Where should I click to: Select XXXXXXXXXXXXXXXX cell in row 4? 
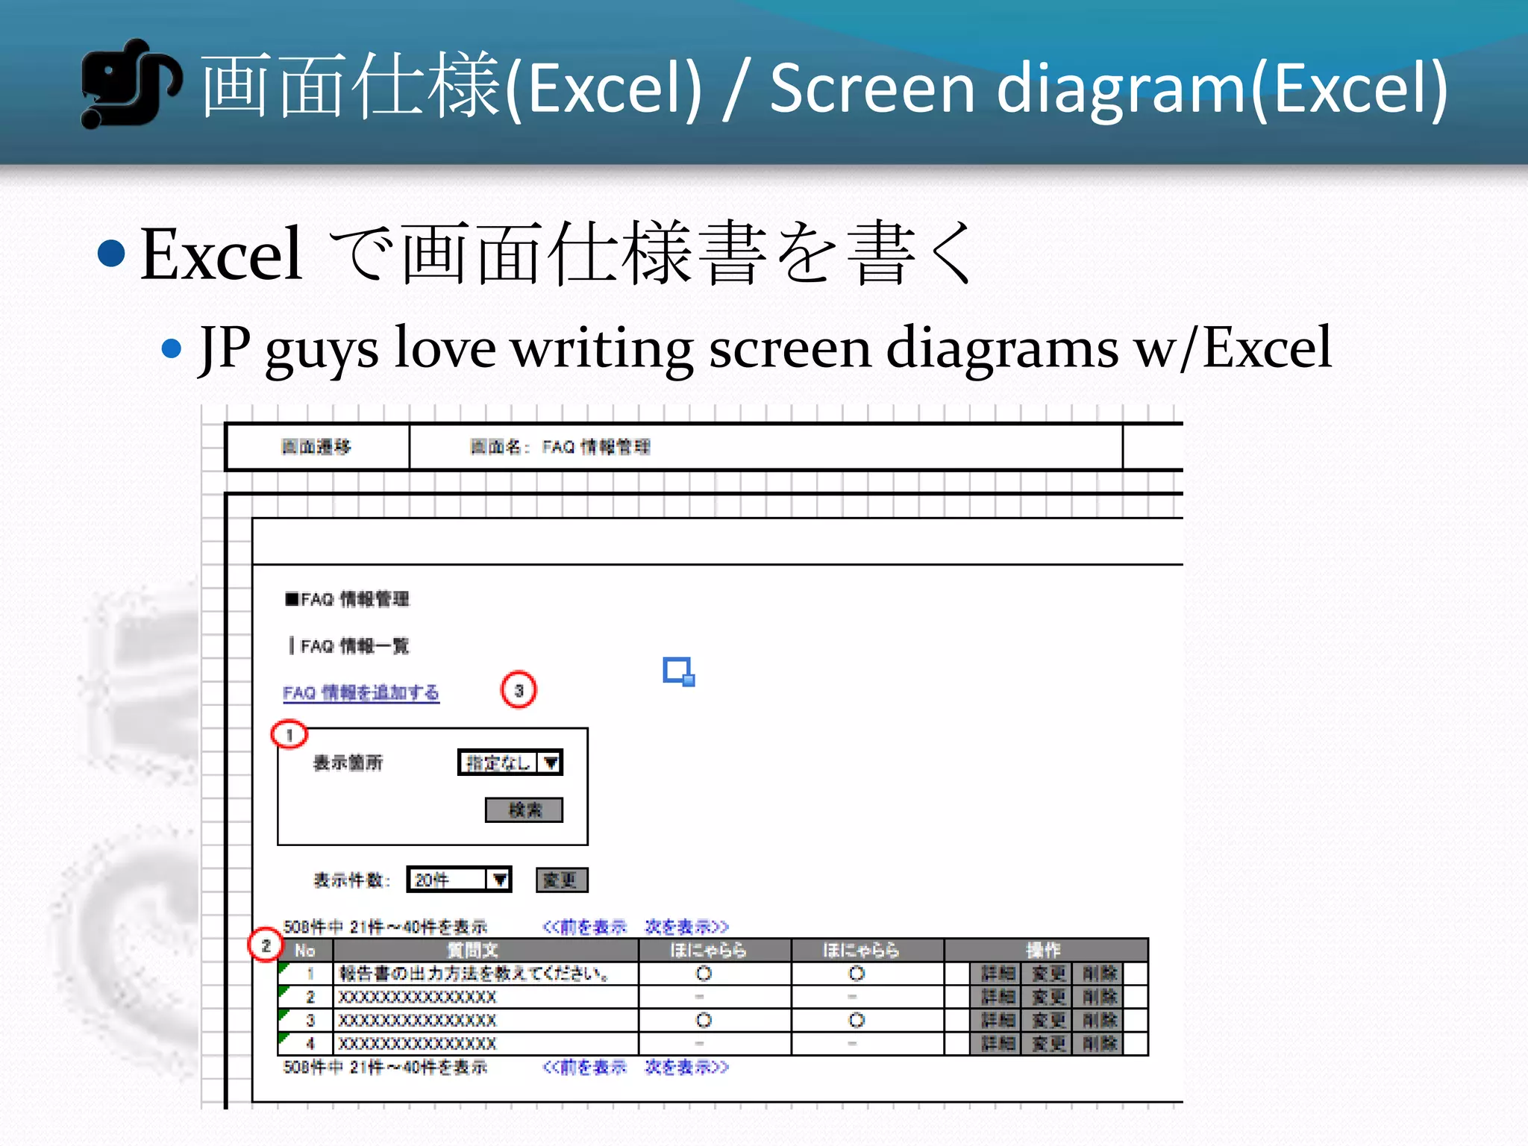[486, 1043]
